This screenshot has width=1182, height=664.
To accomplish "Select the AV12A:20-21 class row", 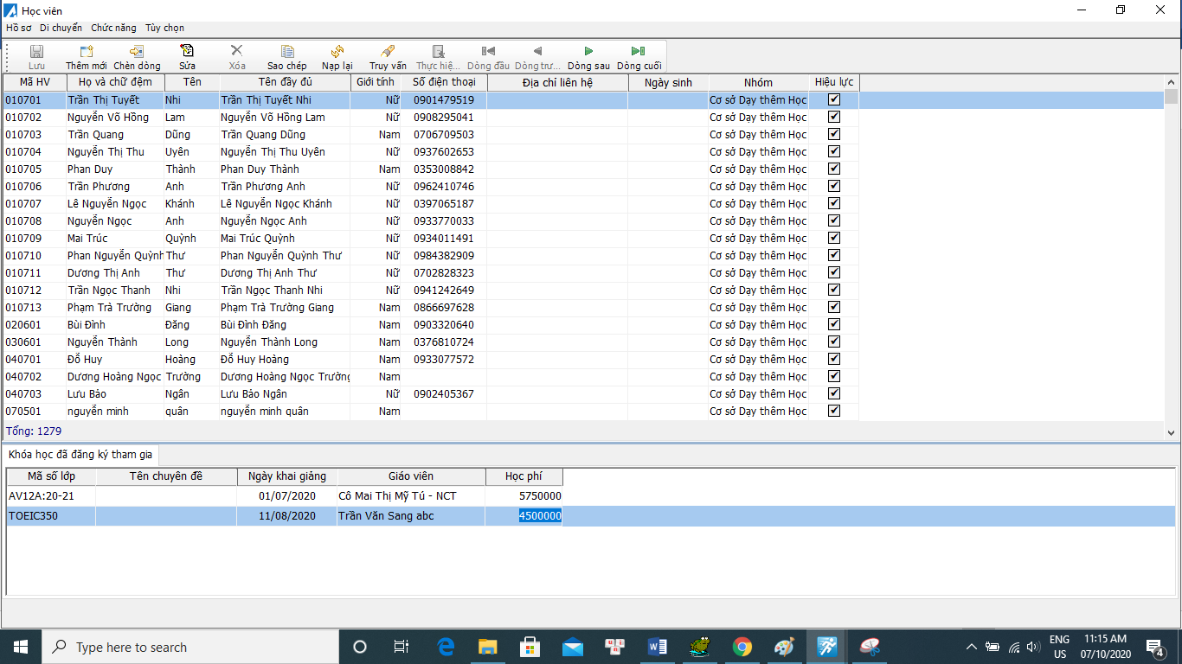I will point(590,496).
